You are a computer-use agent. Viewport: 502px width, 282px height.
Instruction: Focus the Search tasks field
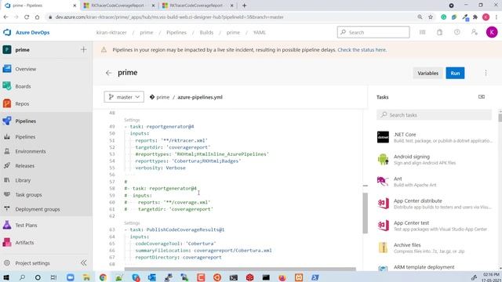(434, 115)
